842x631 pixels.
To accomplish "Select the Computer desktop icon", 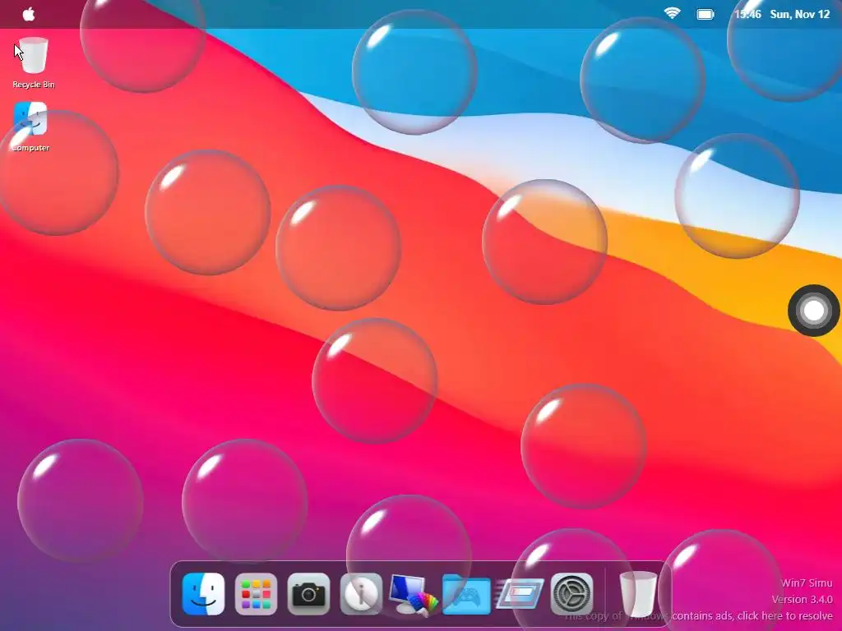I will (x=30, y=127).
